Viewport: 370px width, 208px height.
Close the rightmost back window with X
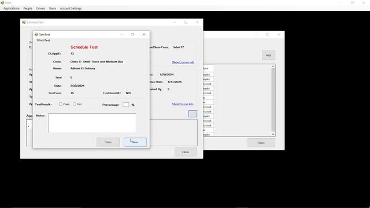[279, 35]
